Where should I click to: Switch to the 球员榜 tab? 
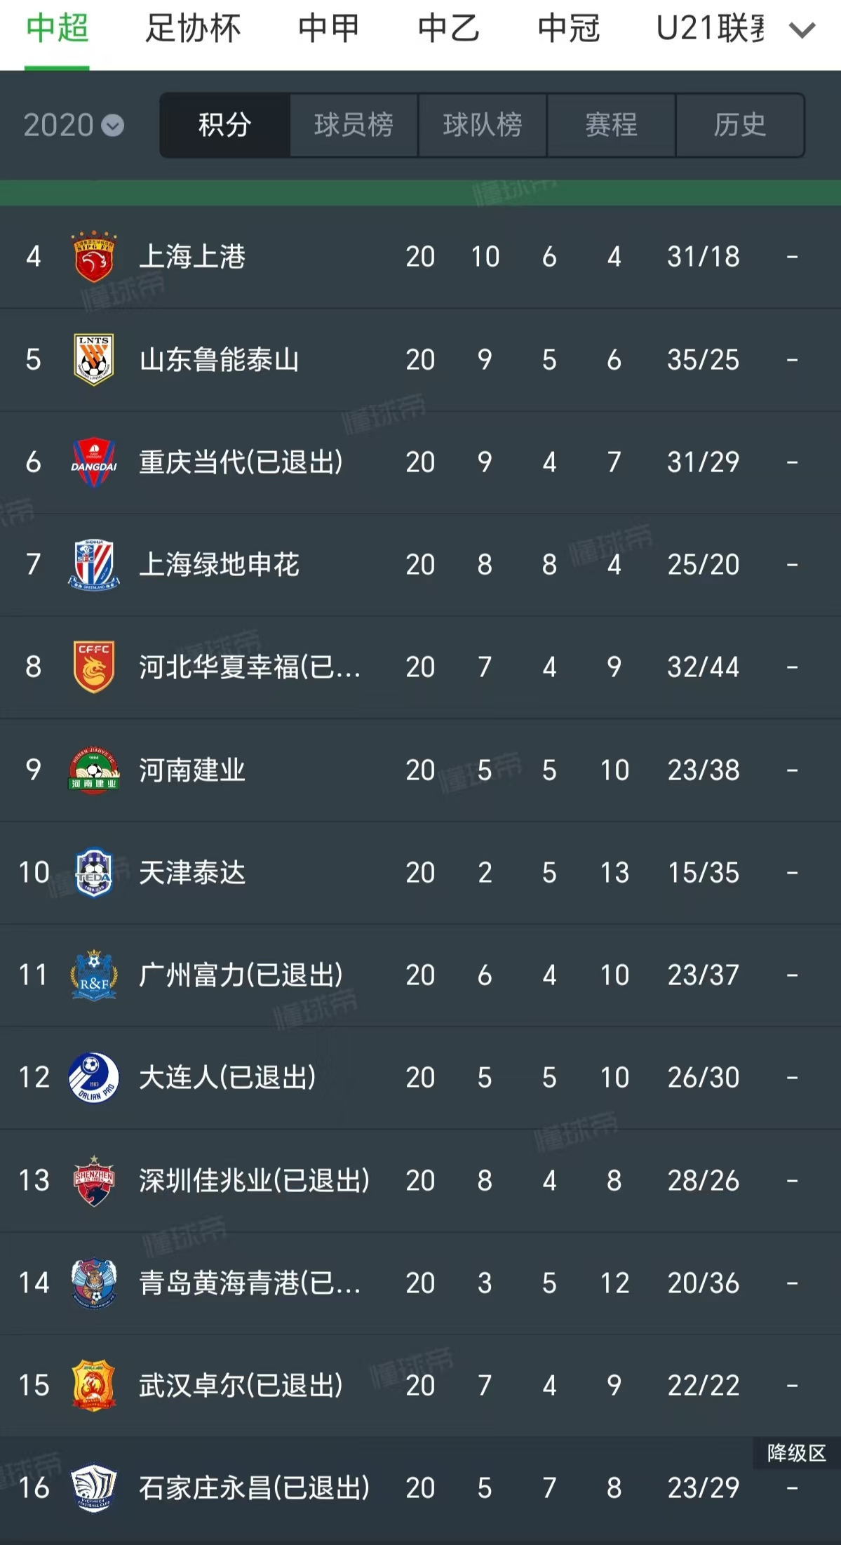[353, 125]
